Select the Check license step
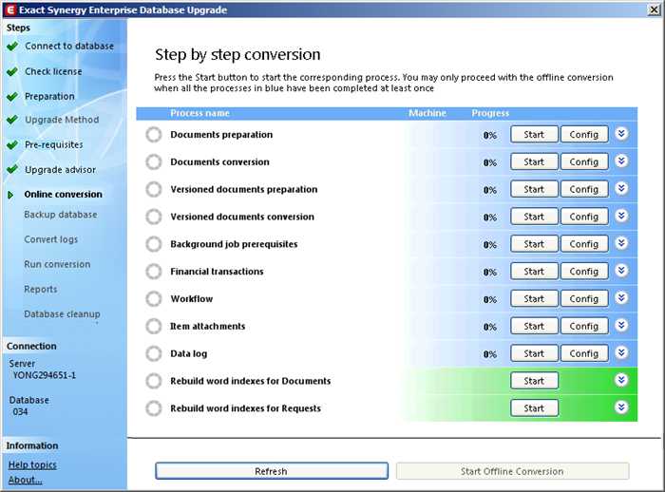Screen dimensions: 665x492 click(x=53, y=71)
